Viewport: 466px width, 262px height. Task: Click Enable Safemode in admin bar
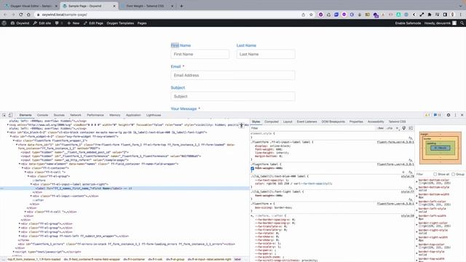click(408, 23)
